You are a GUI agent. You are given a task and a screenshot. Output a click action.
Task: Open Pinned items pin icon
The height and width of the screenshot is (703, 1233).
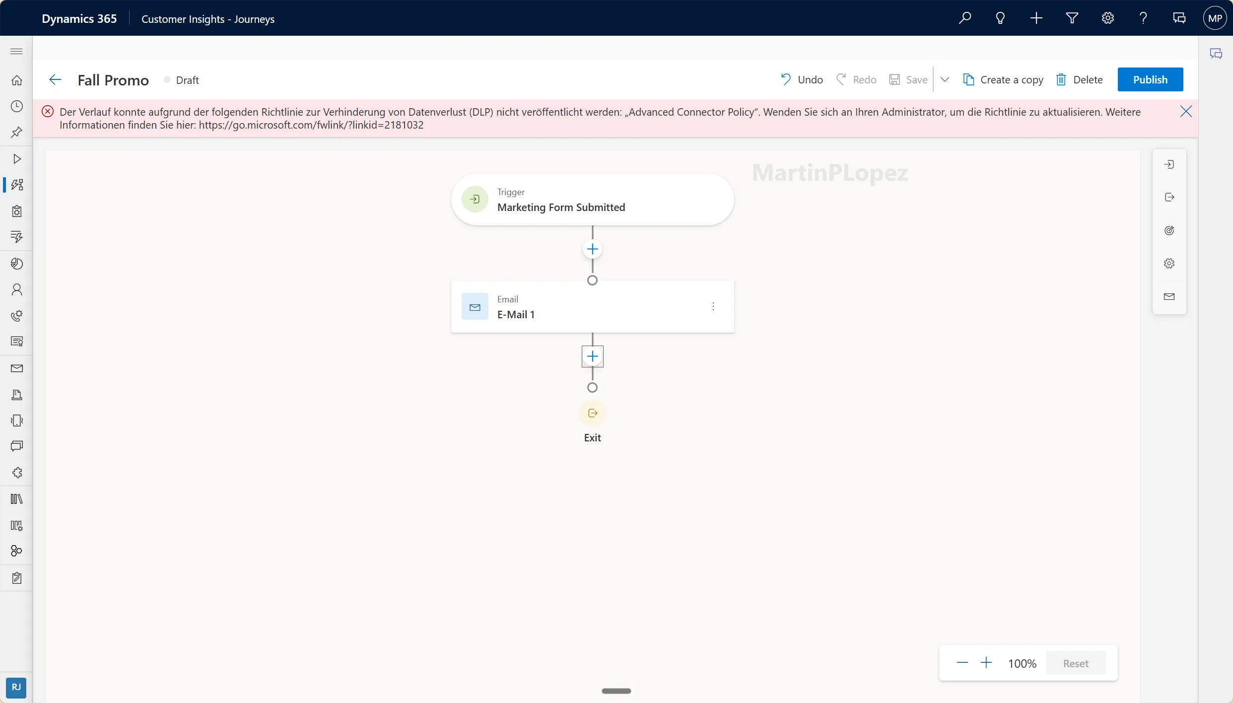[16, 132]
